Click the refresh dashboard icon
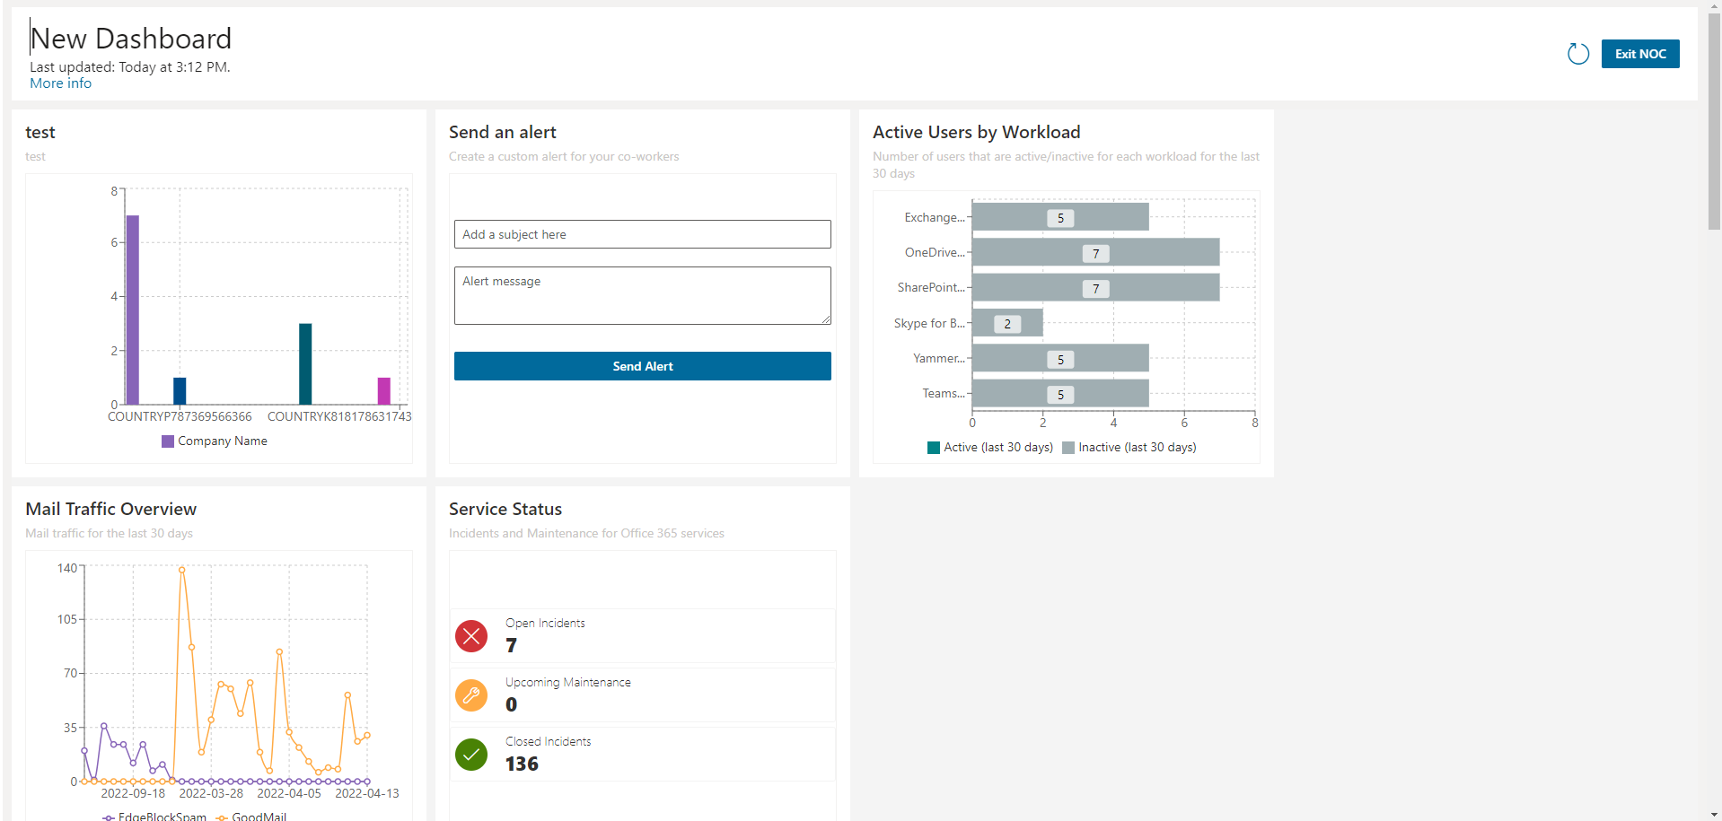 tap(1577, 54)
